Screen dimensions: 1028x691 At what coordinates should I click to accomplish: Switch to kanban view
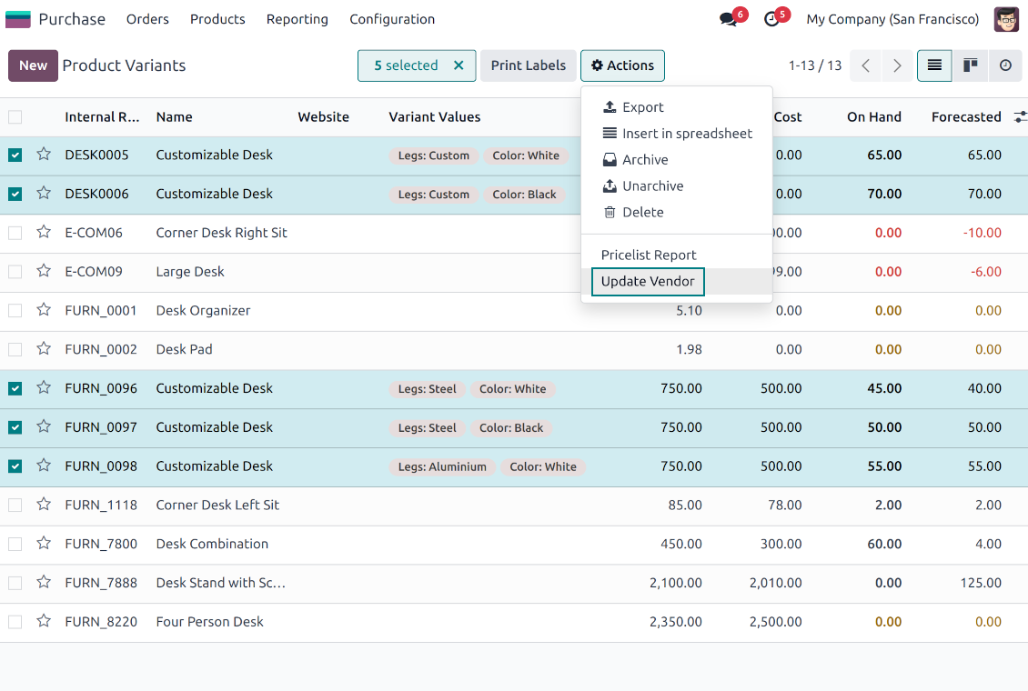970,65
